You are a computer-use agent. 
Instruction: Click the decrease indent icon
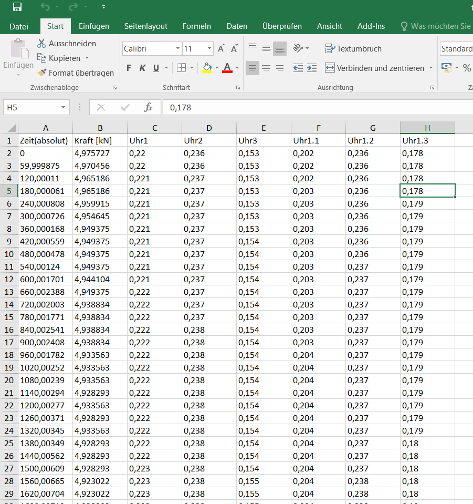click(298, 68)
